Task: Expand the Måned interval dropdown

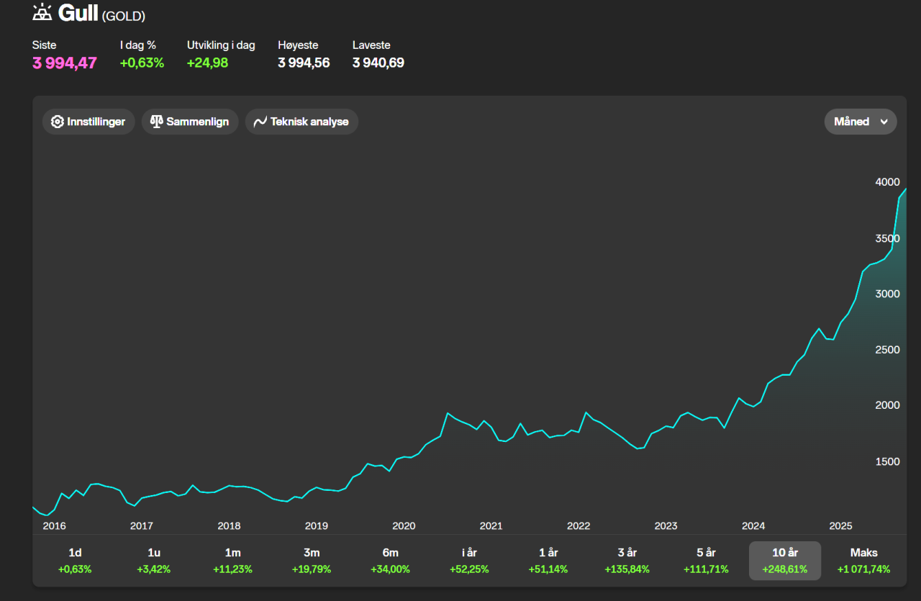Action: [860, 122]
